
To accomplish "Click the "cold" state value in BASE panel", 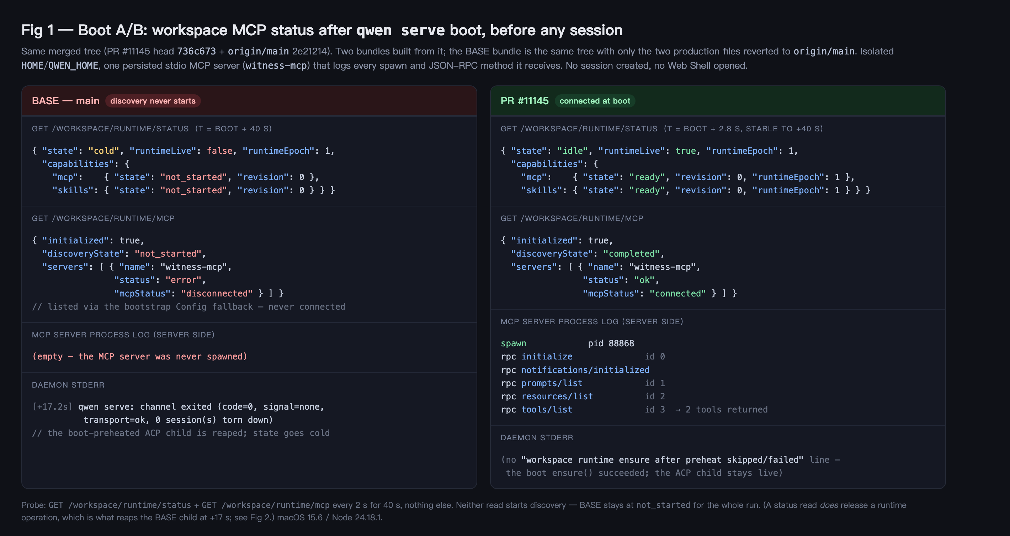I will click(x=103, y=151).
